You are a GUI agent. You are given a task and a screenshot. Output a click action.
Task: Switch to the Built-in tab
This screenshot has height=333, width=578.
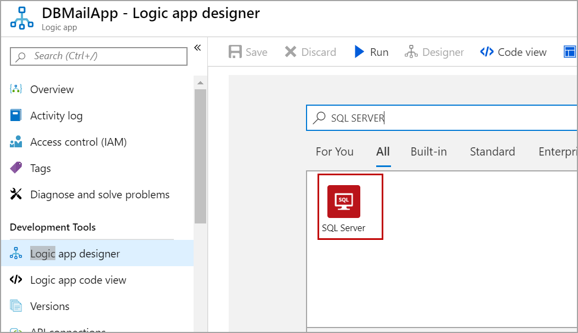coord(428,152)
